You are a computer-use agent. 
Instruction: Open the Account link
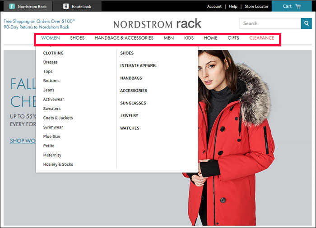coord(214,6)
